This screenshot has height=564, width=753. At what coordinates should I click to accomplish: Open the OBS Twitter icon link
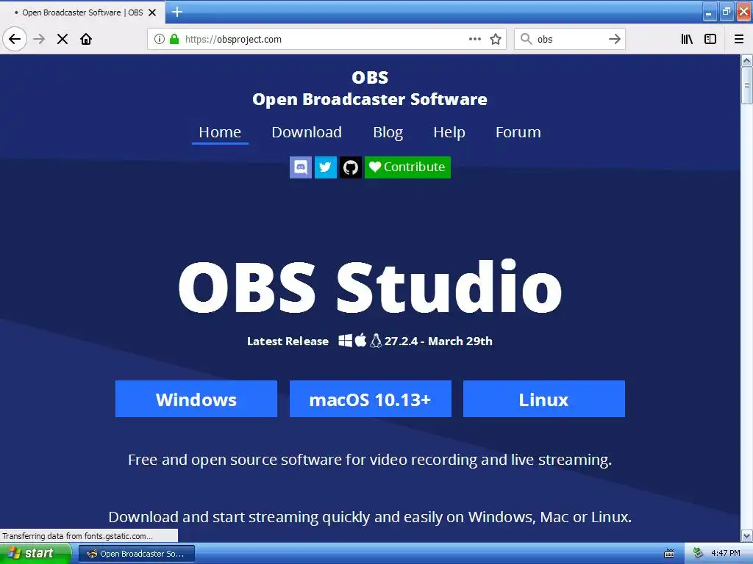326,167
